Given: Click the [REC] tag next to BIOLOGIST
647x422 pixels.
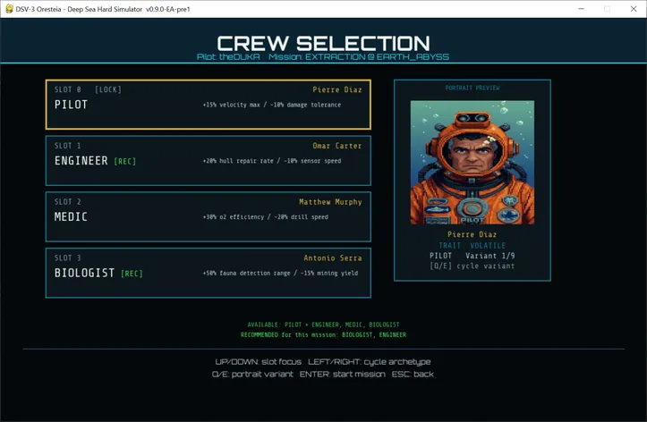Looking at the screenshot, I should [x=132, y=274].
